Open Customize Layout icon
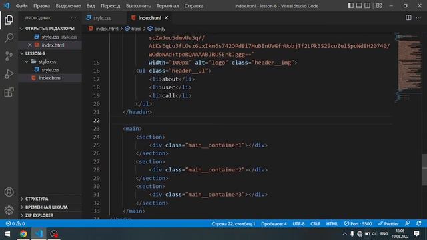Image resolution: width=427 pixels, height=240 pixels. pyautogui.click(x=379, y=5)
